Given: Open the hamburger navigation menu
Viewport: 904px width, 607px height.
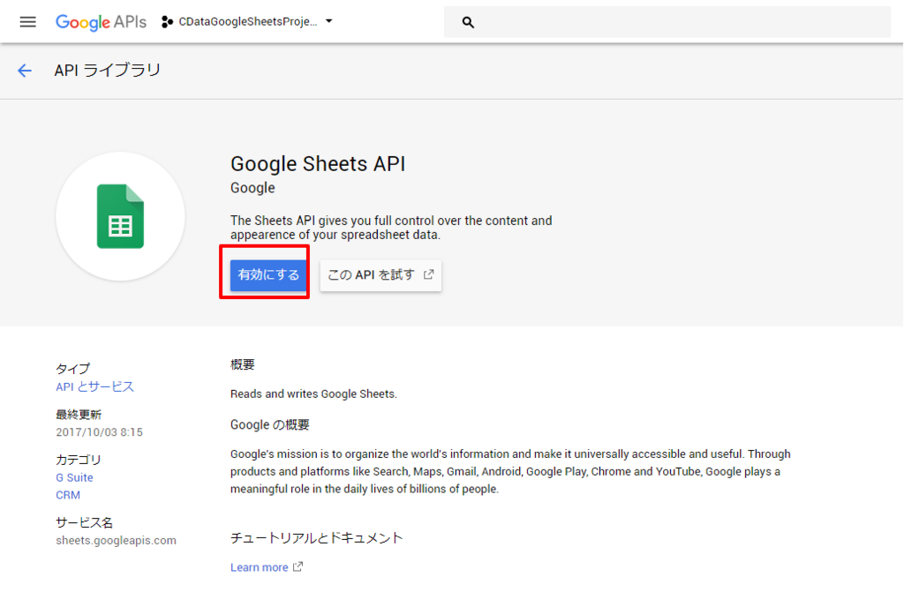Looking at the screenshot, I should 28,22.
